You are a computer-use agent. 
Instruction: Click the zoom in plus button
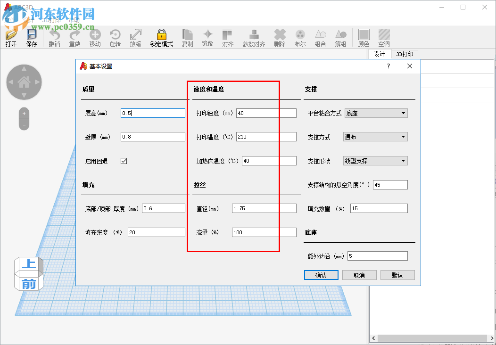(24, 113)
